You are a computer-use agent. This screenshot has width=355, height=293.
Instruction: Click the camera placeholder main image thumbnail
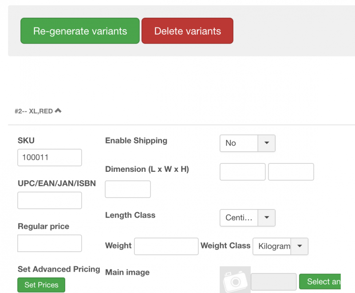click(235, 280)
